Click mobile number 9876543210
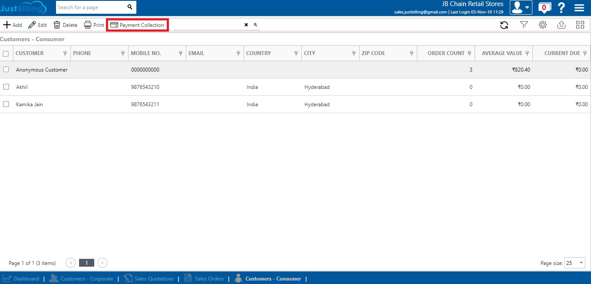The width and height of the screenshot is (591, 284). click(x=145, y=87)
